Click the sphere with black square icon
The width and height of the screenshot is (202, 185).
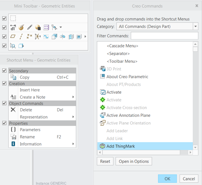[x=38, y=27]
